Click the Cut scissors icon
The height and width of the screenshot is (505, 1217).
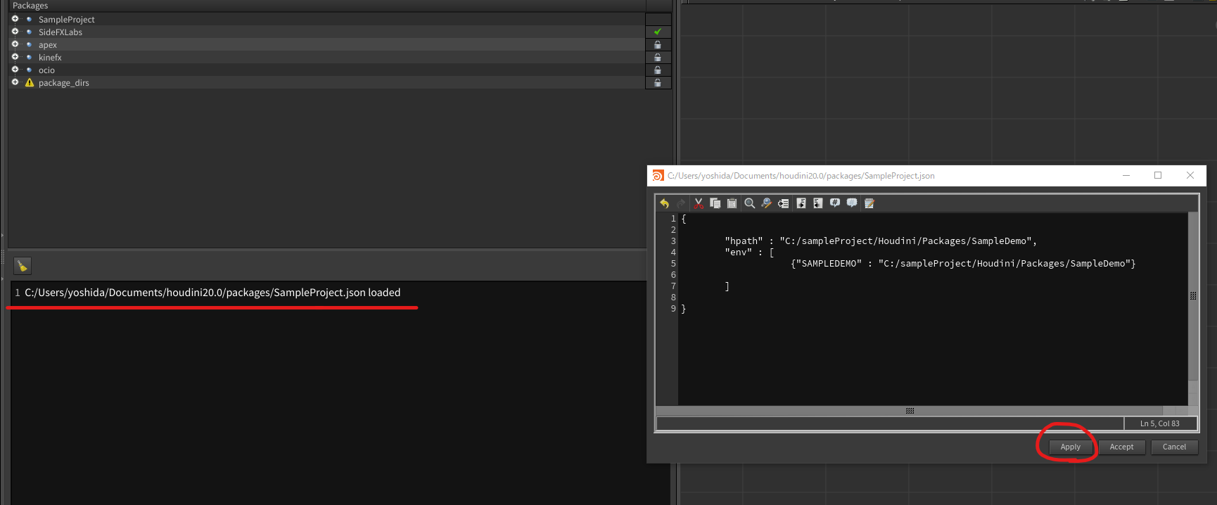click(699, 203)
